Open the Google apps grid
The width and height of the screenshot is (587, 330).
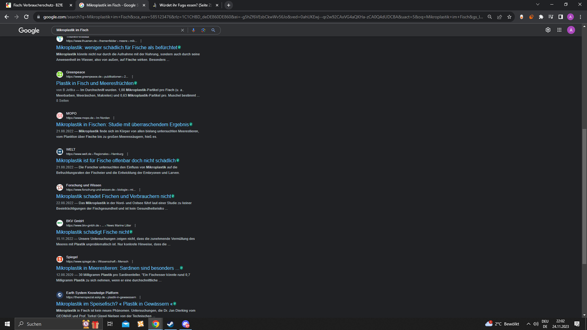(x=559, y=30)
